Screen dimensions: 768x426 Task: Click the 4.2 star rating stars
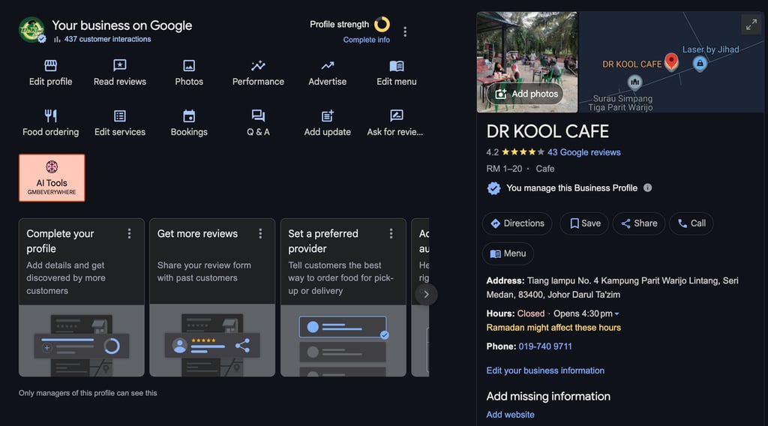click(523, 152)
